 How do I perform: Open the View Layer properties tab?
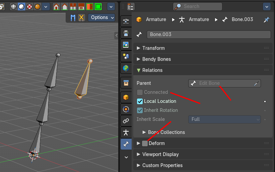click(126, 44)
